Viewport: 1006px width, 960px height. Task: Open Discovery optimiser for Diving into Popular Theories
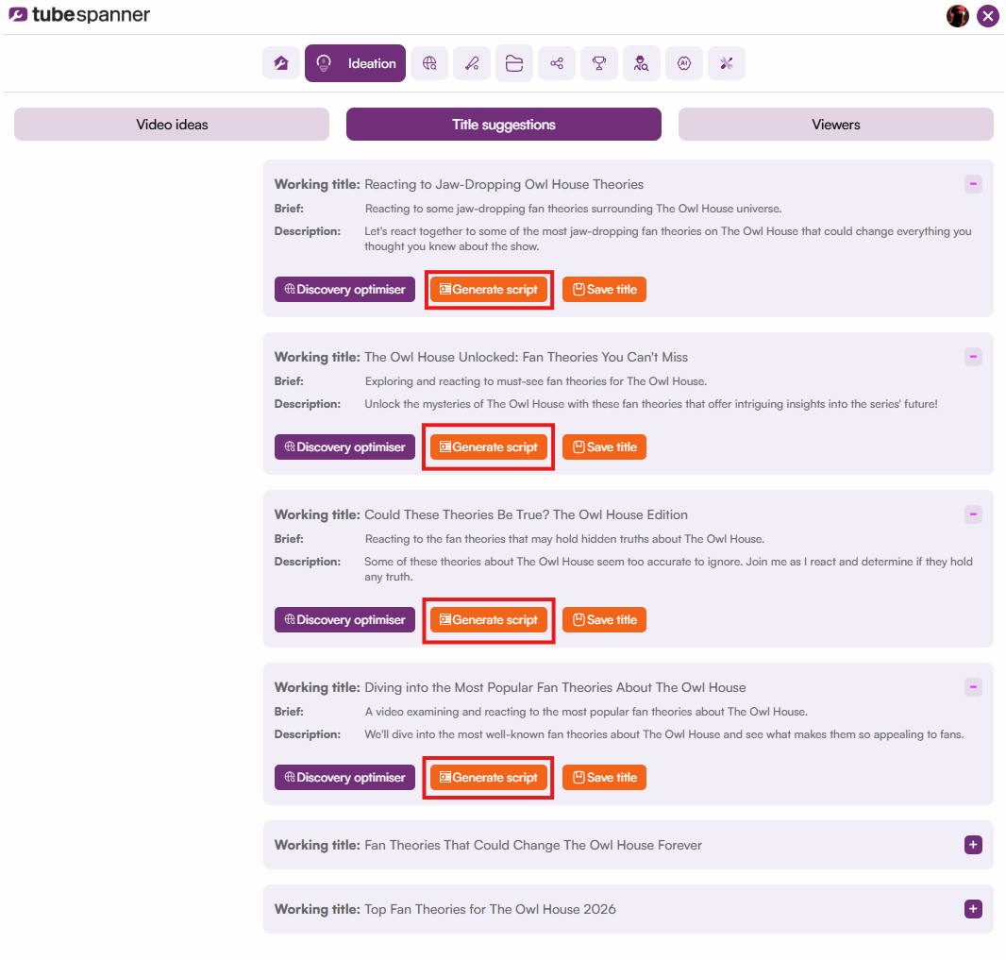344,778
